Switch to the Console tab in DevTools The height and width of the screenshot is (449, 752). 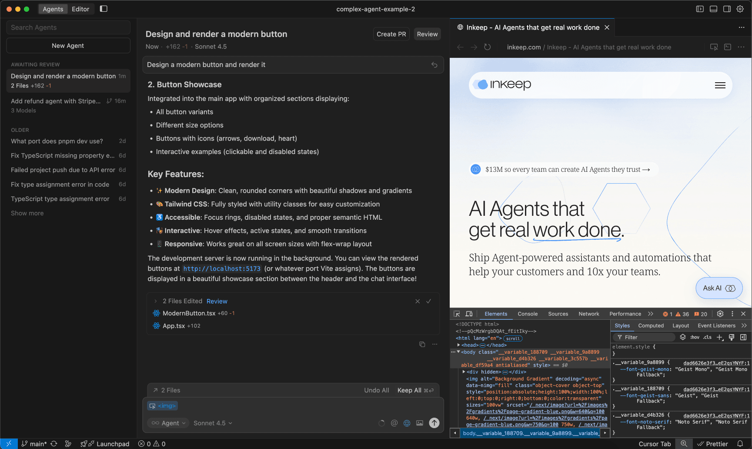527,314
